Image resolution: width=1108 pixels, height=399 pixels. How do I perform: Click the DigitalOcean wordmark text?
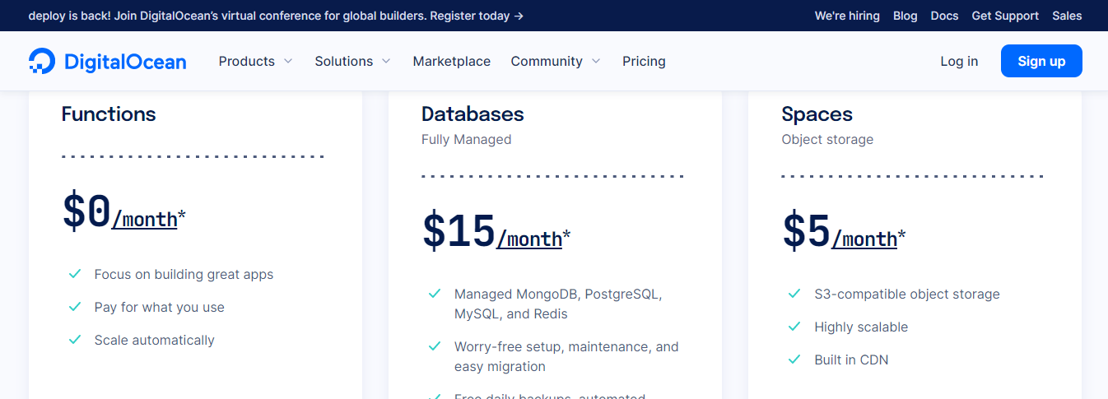point(125,62)
